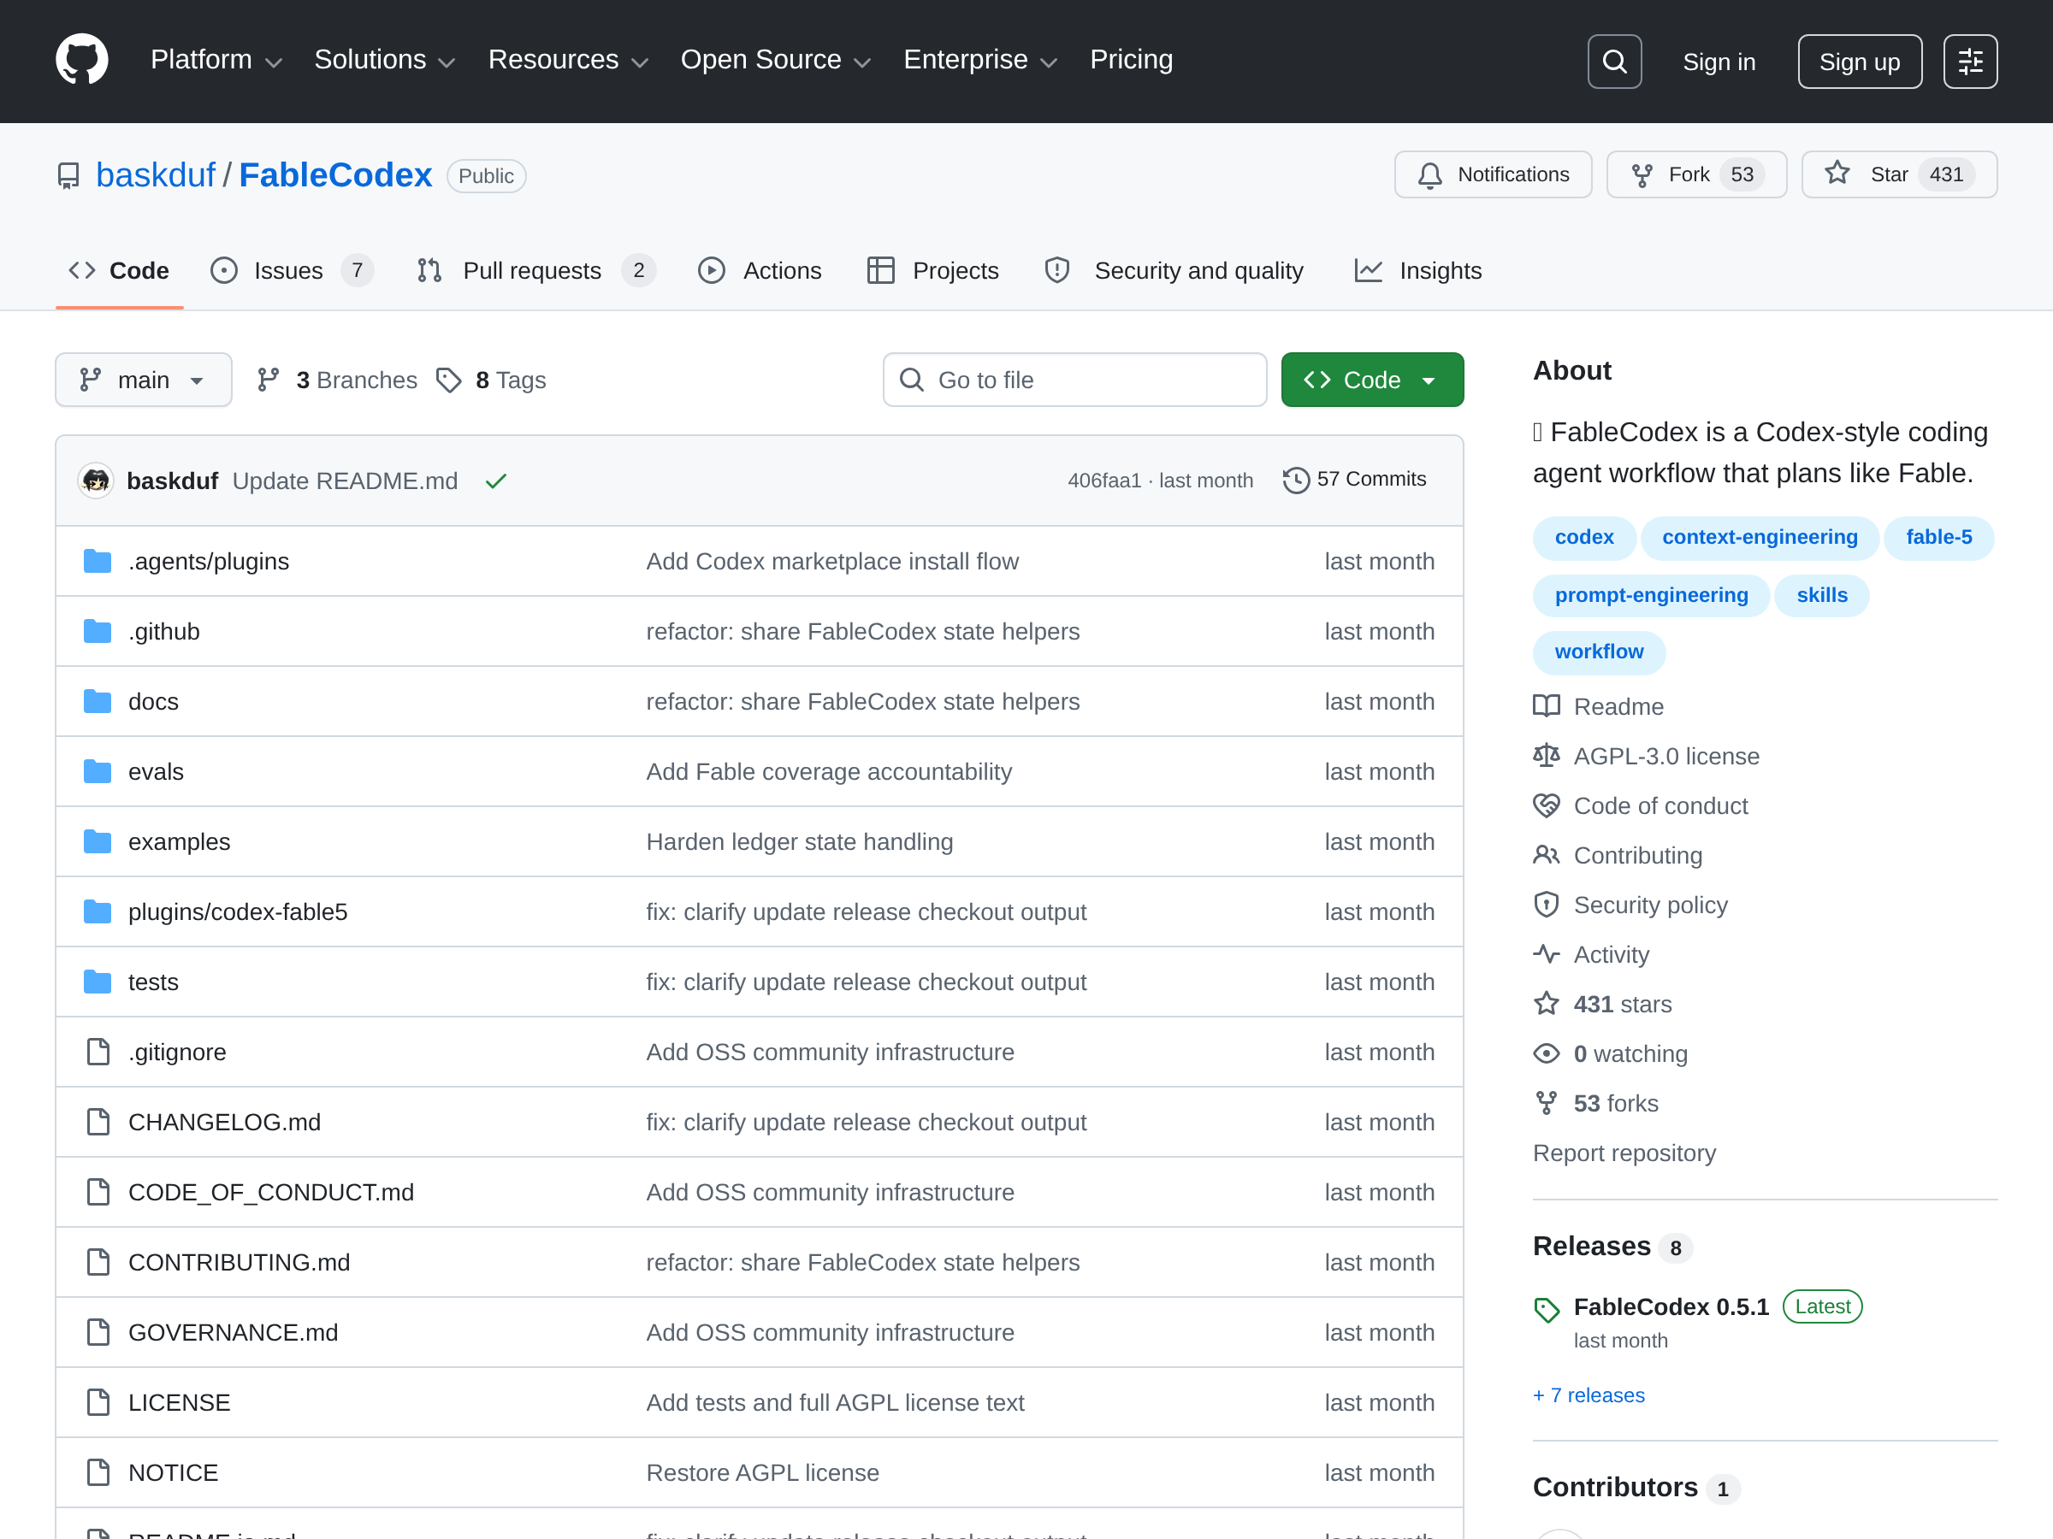Open the examples folder icon
Image resolution: width=2053 pixels, height=1539 pixels.
[98, 841]
